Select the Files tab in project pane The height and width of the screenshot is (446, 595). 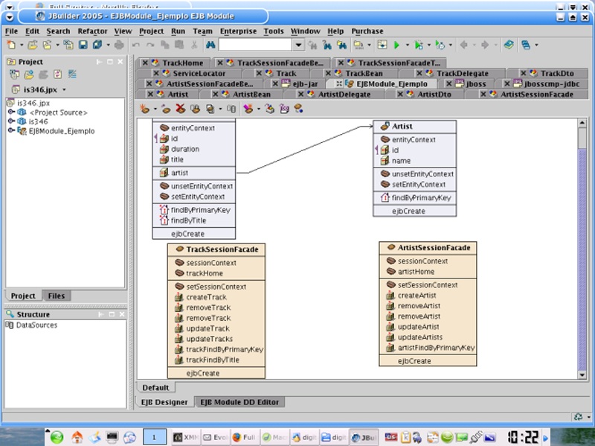click(x=57, y=296)
